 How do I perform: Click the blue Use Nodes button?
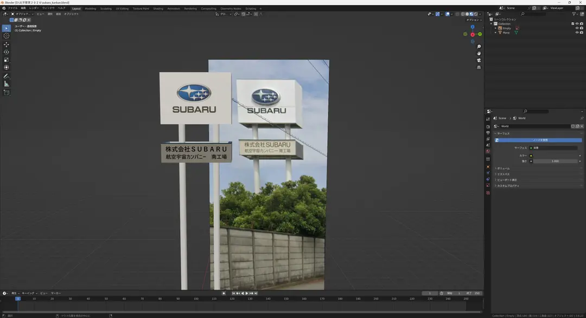538,140
